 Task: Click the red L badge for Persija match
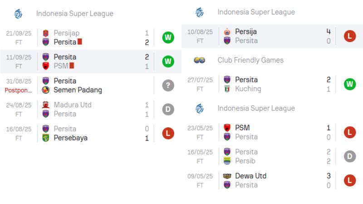350,36
